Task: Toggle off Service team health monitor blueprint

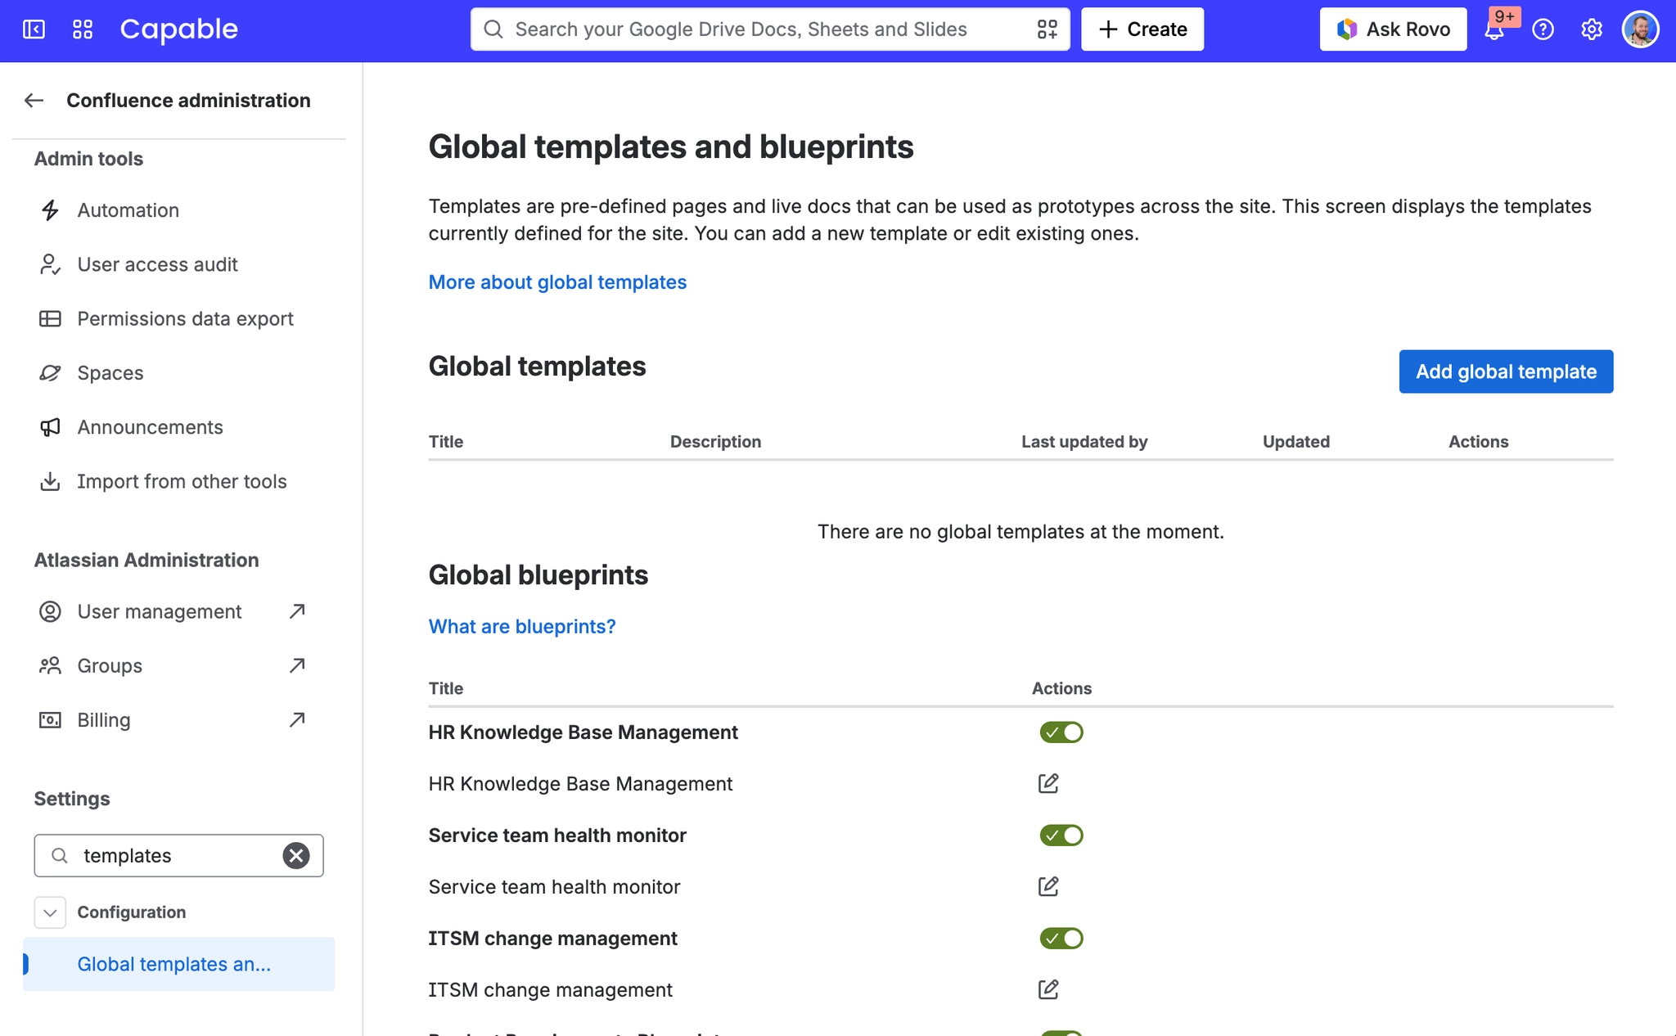Action: click(x=1061, y=836)
